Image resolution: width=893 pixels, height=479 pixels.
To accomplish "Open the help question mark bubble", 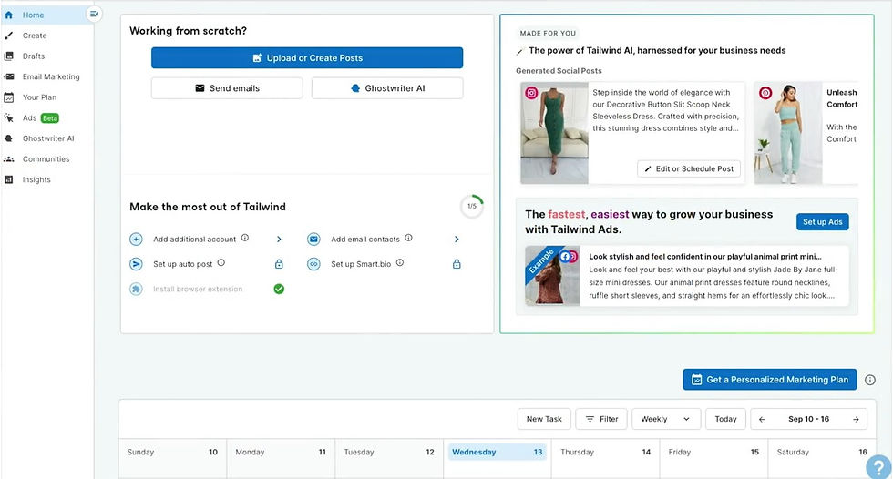I will [x=878, y=466].
